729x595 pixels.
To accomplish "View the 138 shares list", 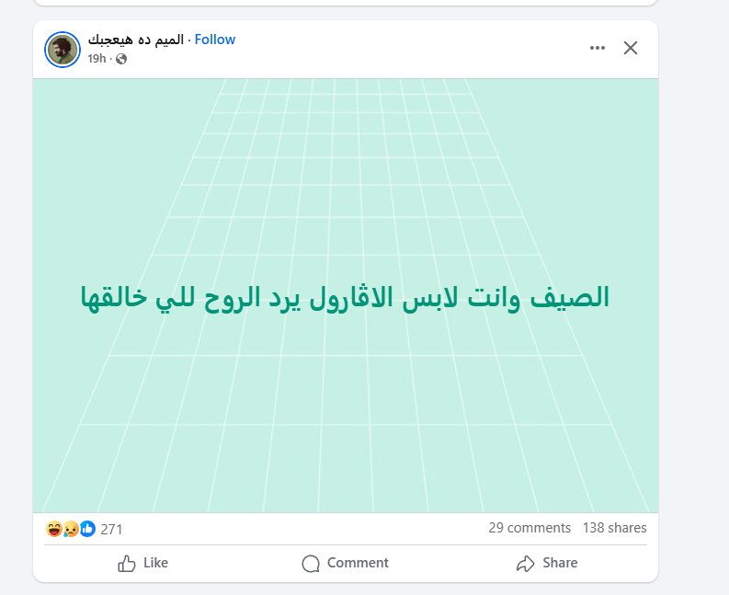I will (614, 528).
